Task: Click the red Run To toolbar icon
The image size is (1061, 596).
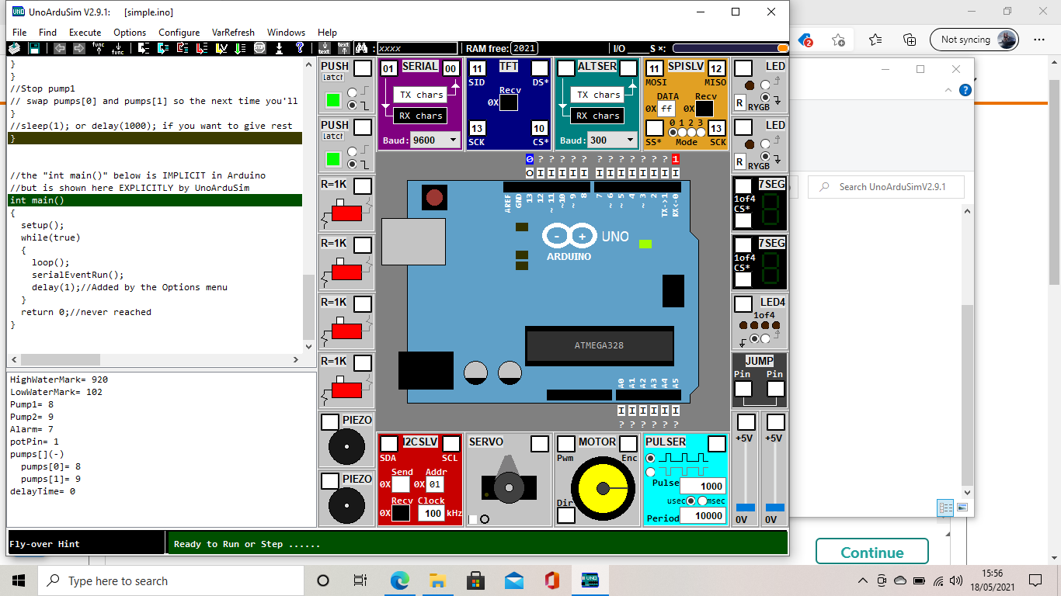Action: coord(202,48)
